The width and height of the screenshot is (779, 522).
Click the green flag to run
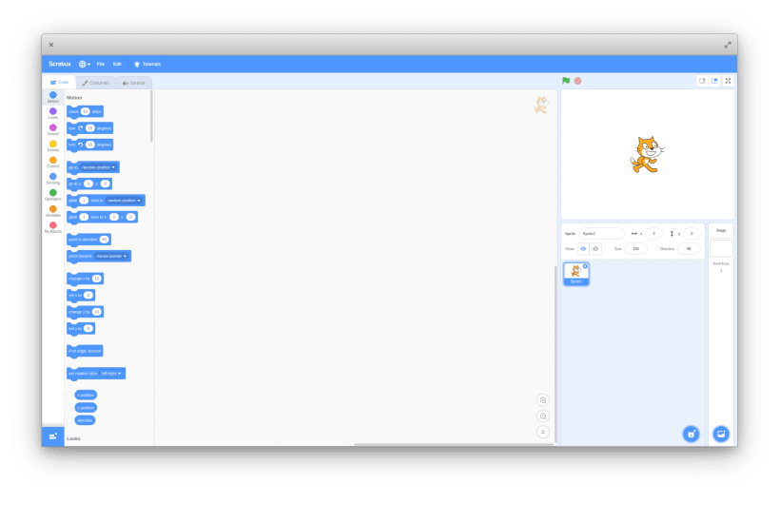click(566, 81)
